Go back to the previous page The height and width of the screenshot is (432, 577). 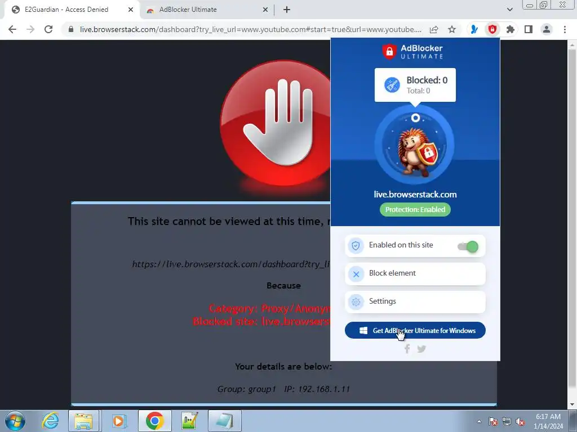pos(12,29)
